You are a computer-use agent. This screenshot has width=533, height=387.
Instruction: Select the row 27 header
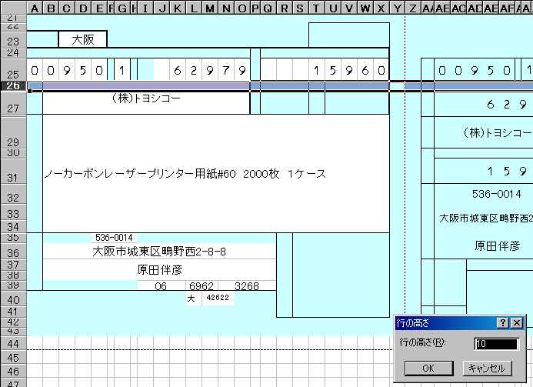pos(13,103)
